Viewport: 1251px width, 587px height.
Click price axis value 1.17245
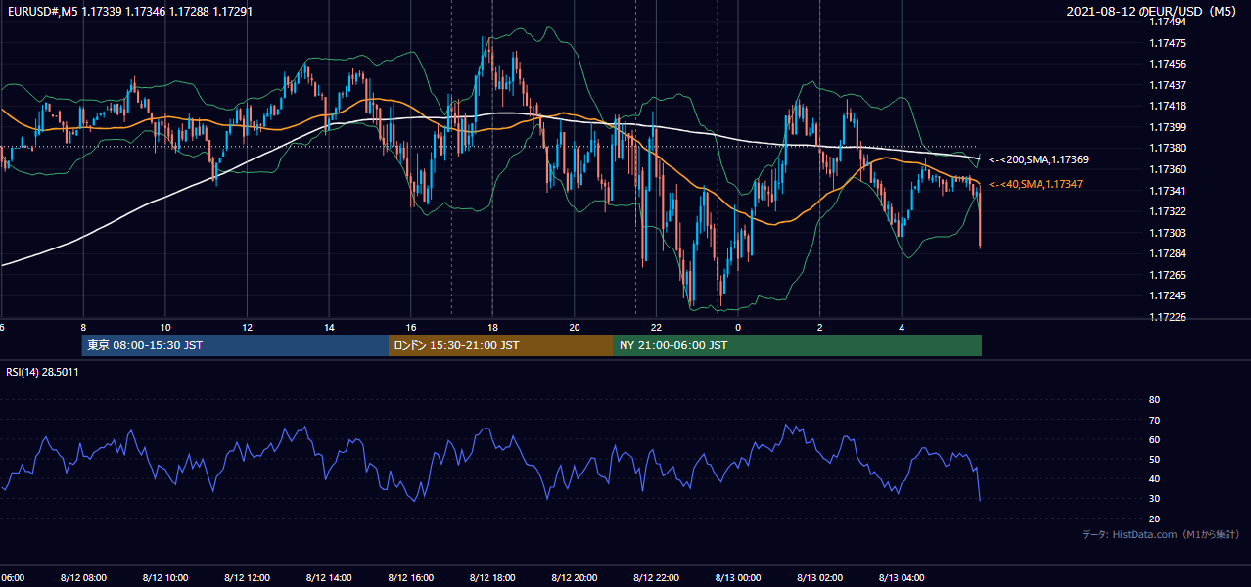pyautogui.click(x=1167, y=295)
